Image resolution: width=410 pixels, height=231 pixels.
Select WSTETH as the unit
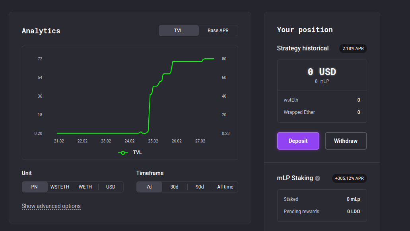point(60,187)
